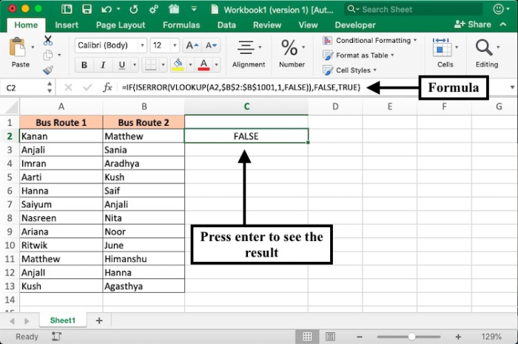Click the settings gears icon in title bar
The height and width of the screenshot is (344, 518).
[x=154, y=9]
